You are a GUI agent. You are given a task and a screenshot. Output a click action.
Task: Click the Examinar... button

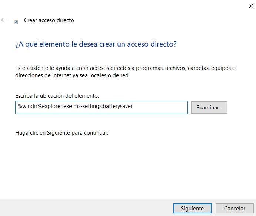click(209, 107)
